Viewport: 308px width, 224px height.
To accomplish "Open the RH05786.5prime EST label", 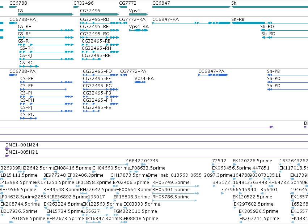I will click(x=171, y=197).
